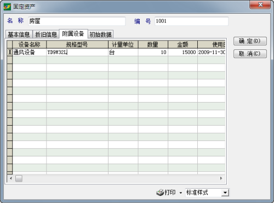
Task: Select the 附属设备 tab
Action: (73, 33)
